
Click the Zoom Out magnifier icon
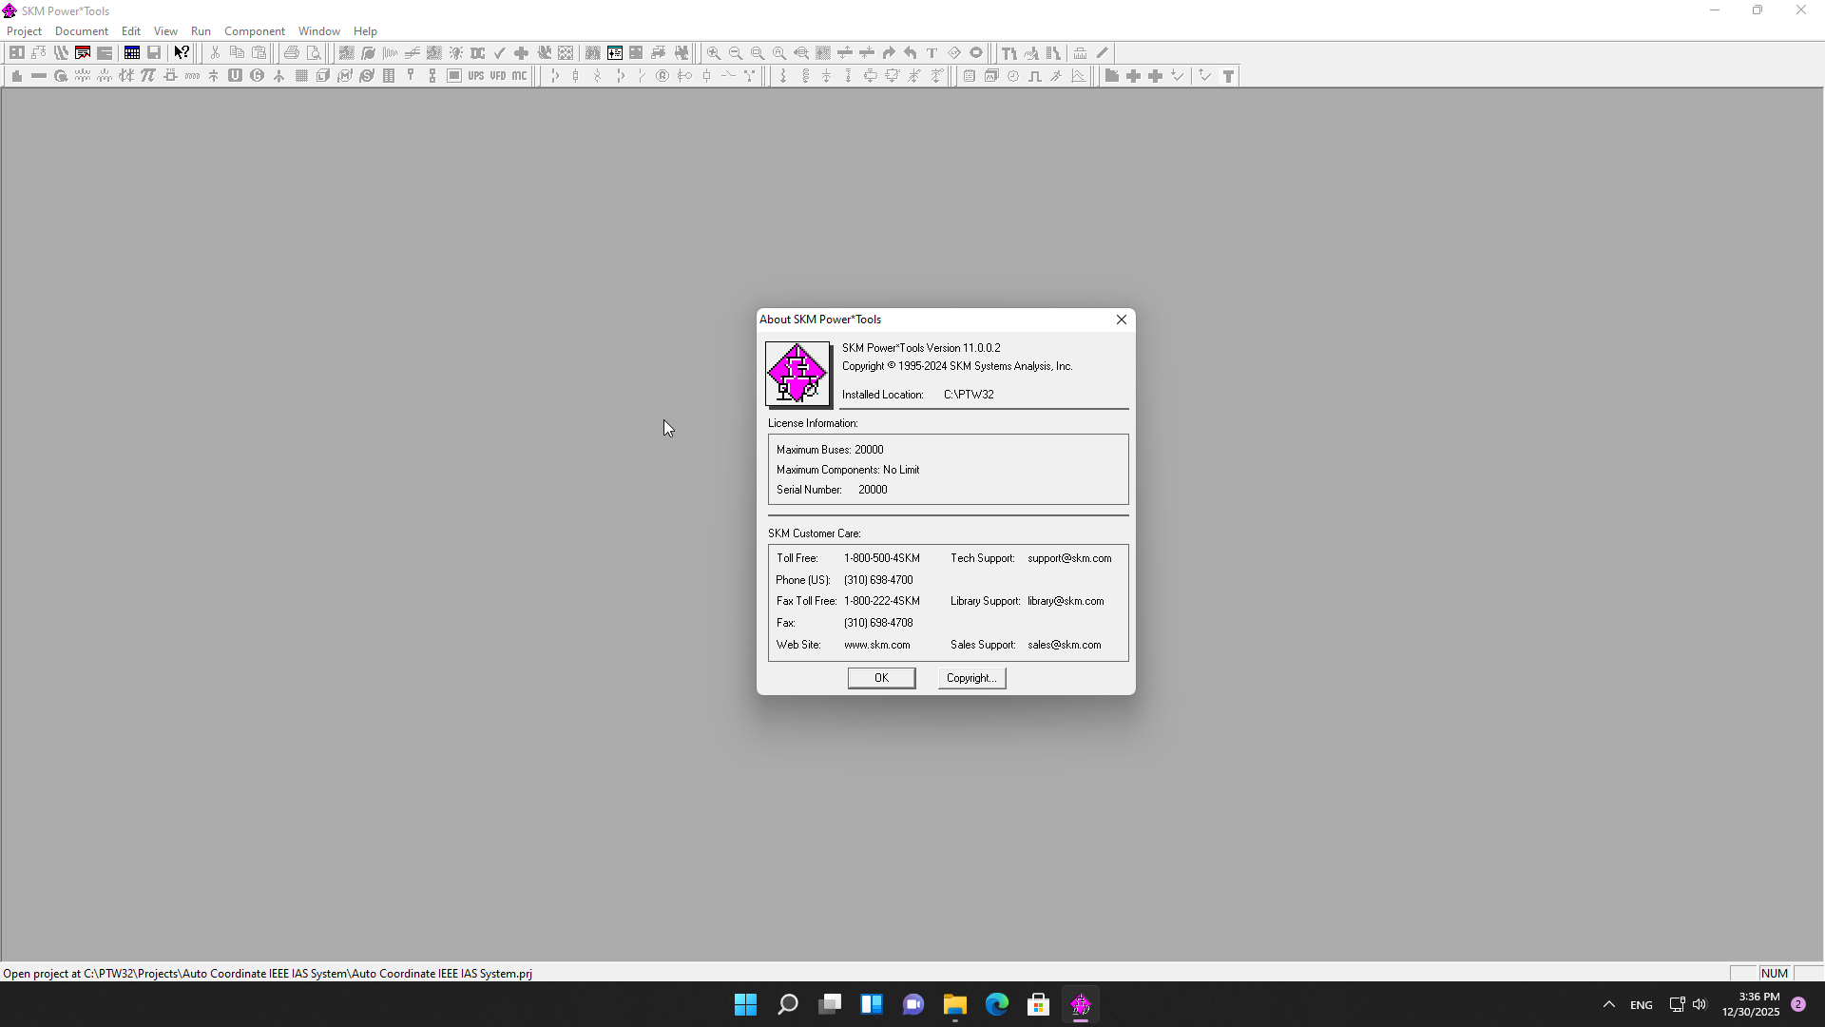[x=736, y=53]
